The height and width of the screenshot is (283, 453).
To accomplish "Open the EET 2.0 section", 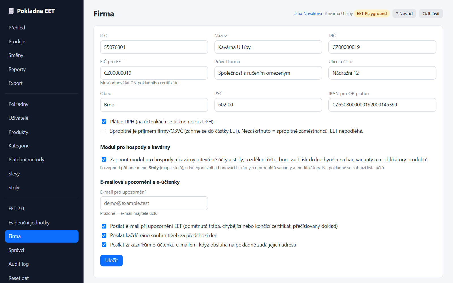I will pos(42,209).
